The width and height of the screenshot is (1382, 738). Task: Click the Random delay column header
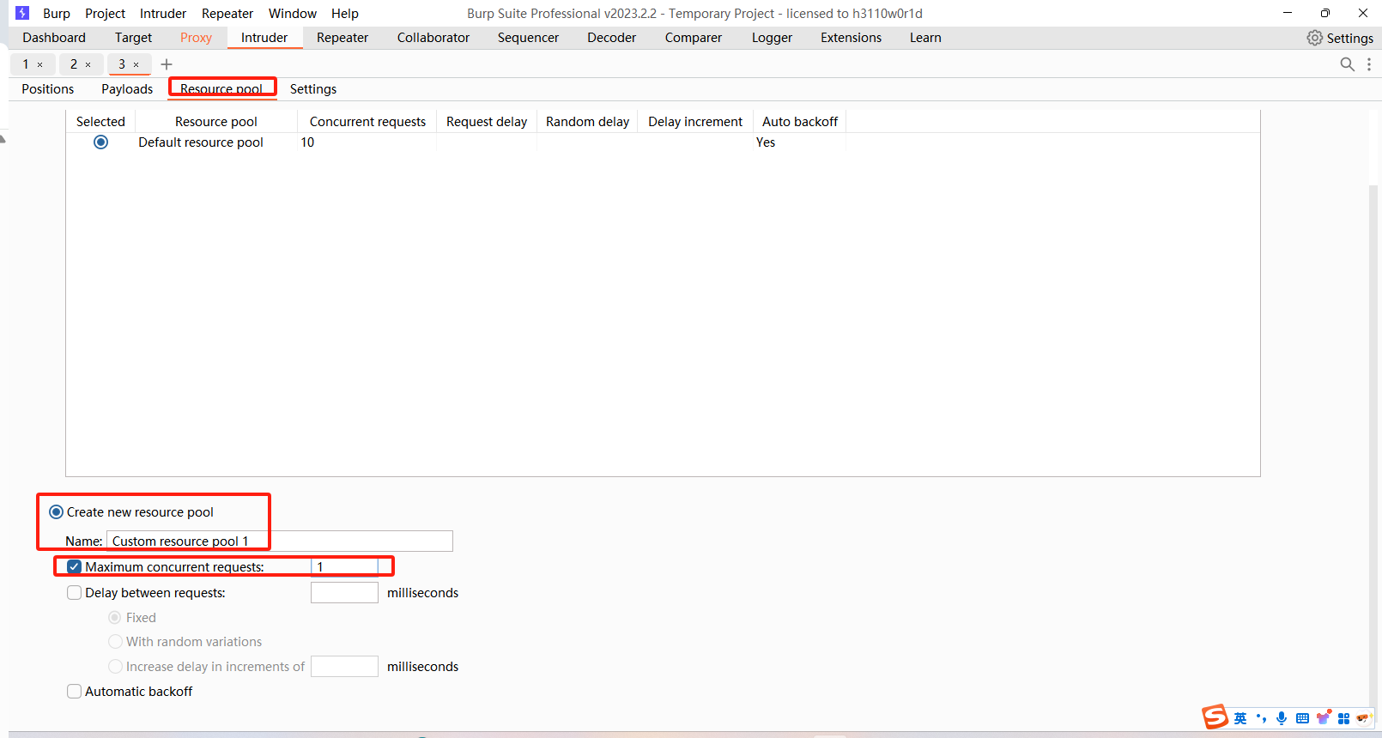click(588, 122)
